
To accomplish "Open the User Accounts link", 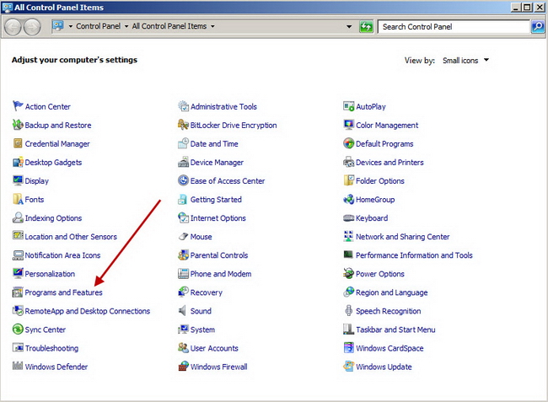I will 214,348.
